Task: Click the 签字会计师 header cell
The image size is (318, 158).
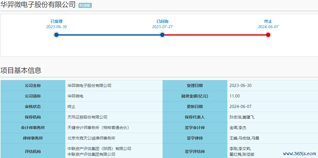Action: 195,128
